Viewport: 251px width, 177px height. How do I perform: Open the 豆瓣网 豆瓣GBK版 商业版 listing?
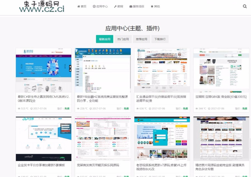click(221, 97)
